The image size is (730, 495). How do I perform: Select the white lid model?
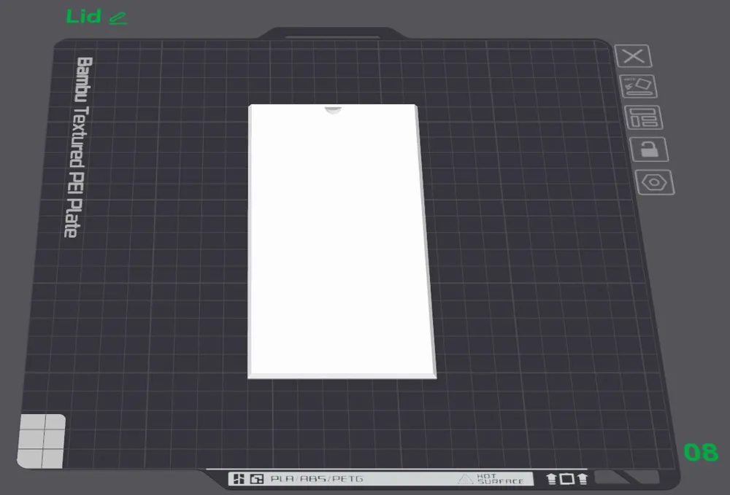click(341, 242)
